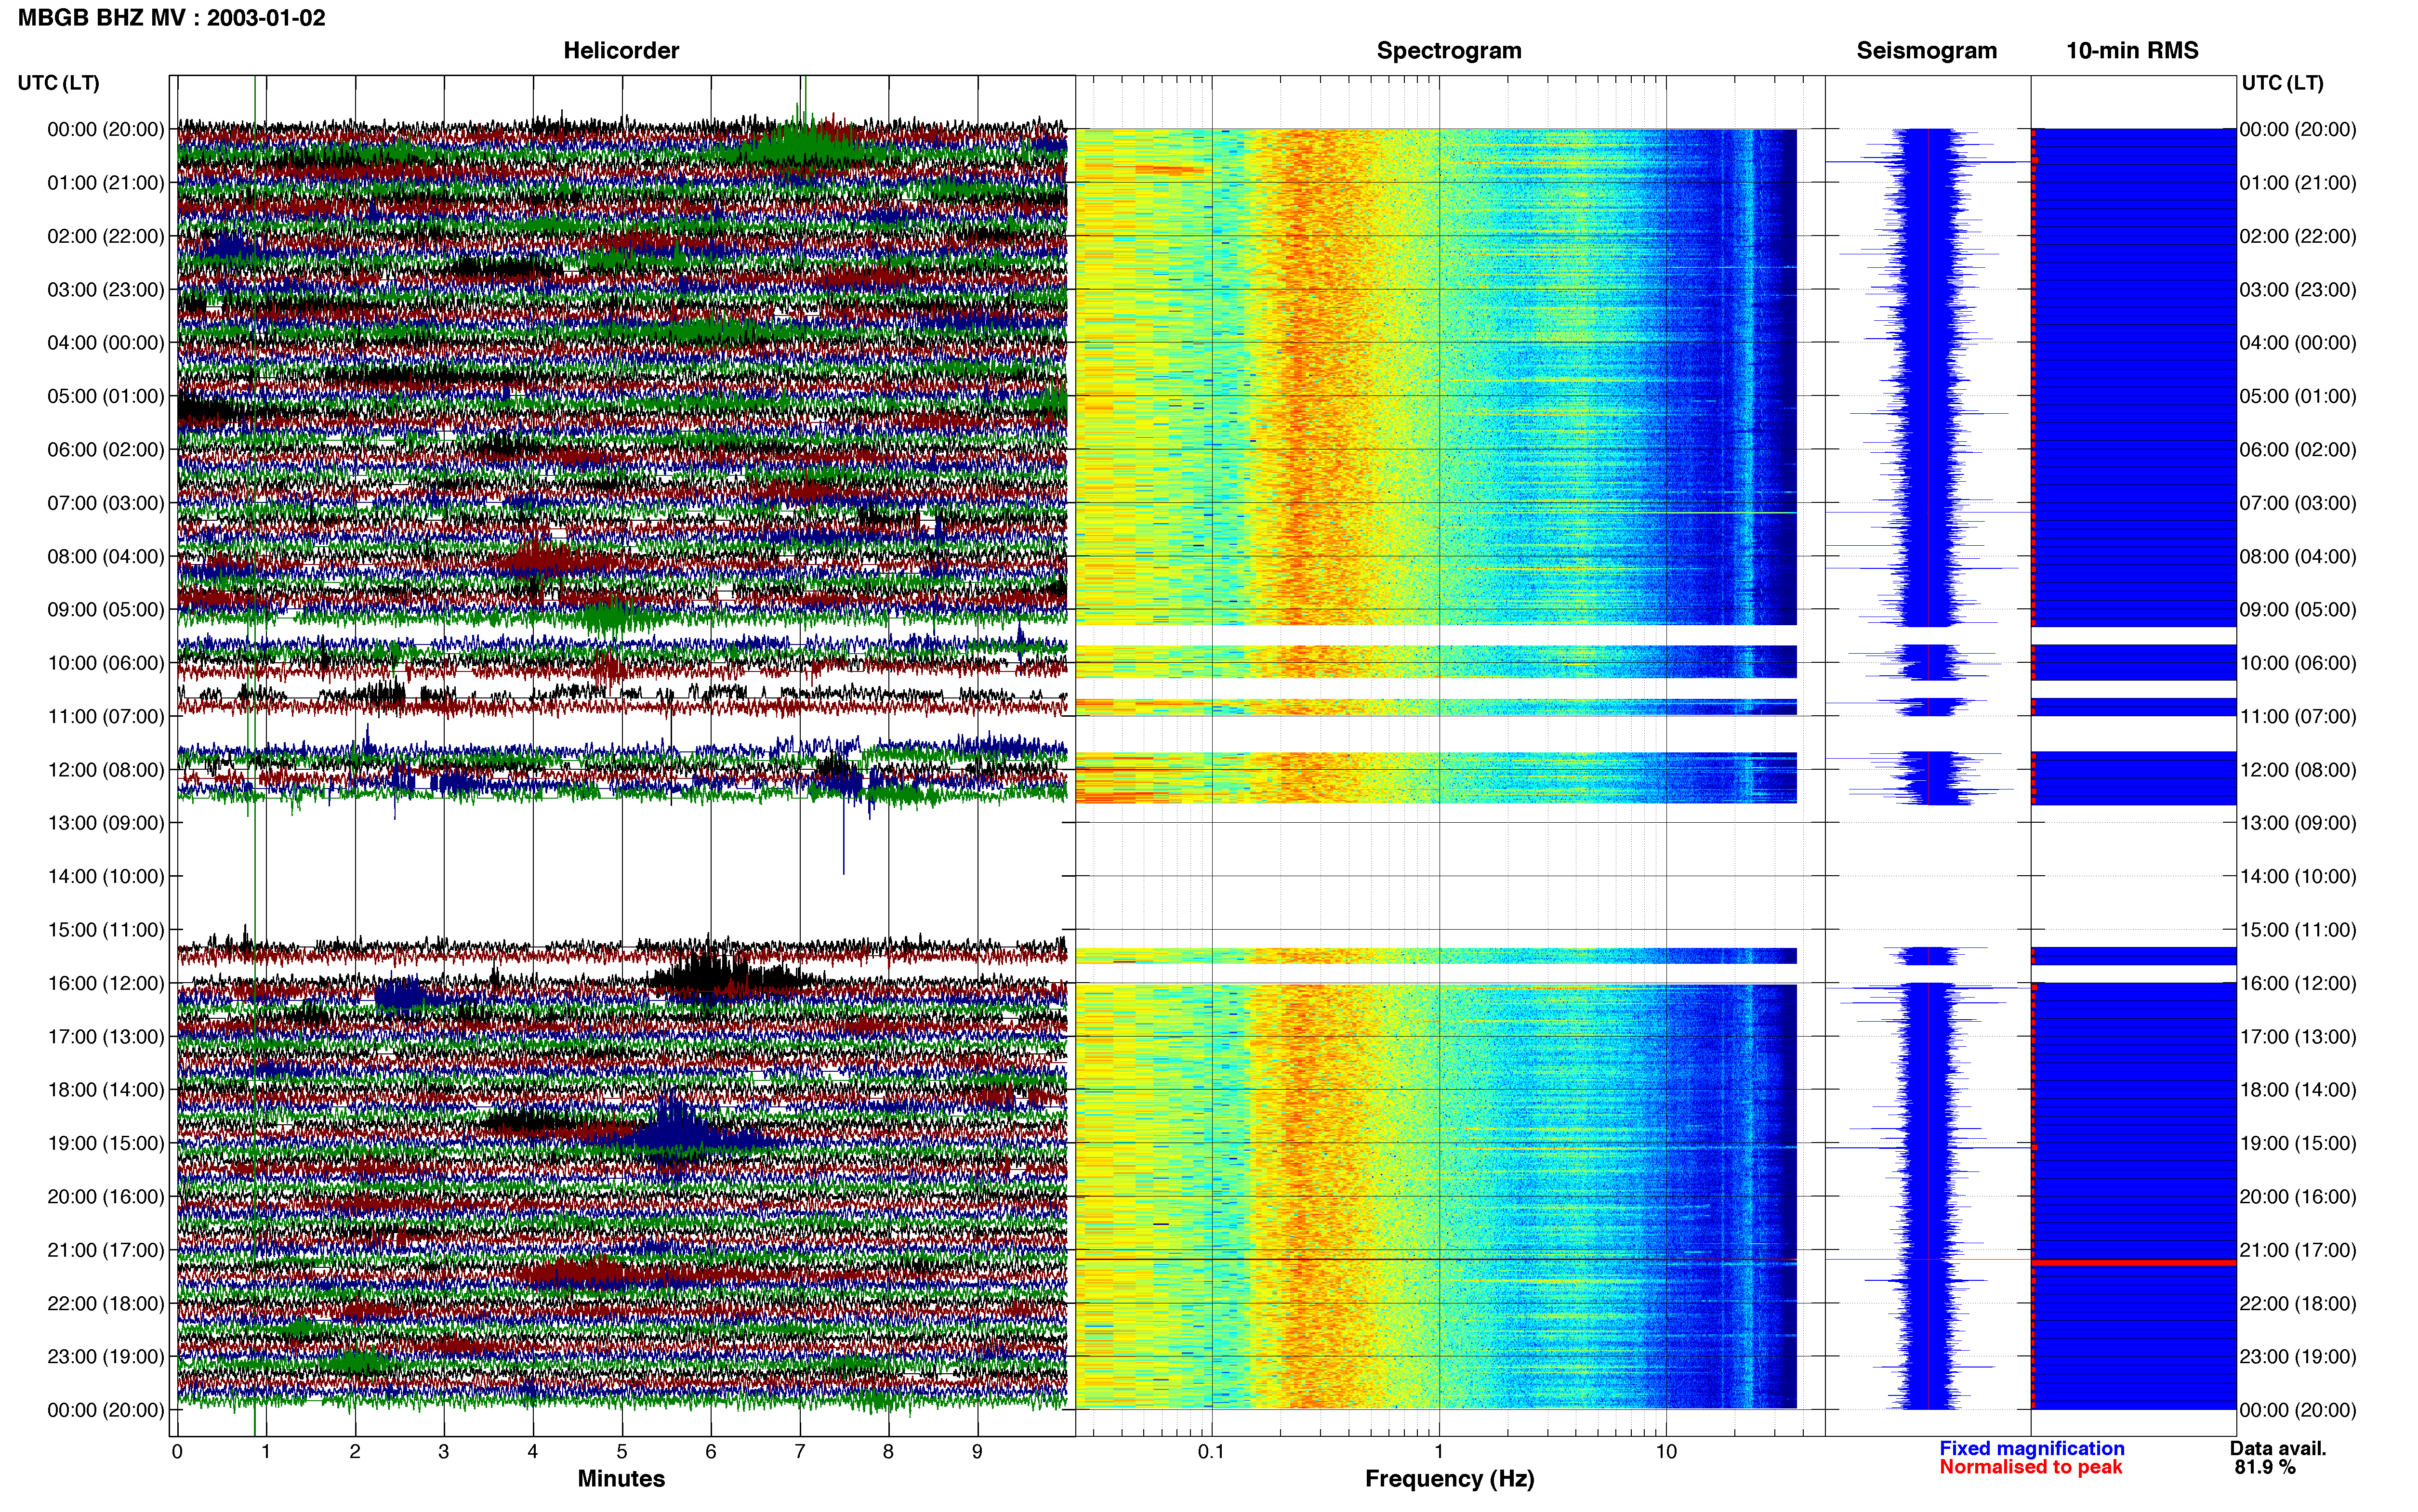Click "01:00 (21:00)" on the left time axis
2418x1512 pixels.
(106, 183)
